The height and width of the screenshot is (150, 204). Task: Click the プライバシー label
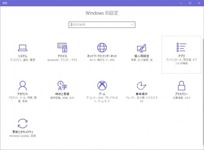coord(181,94)
